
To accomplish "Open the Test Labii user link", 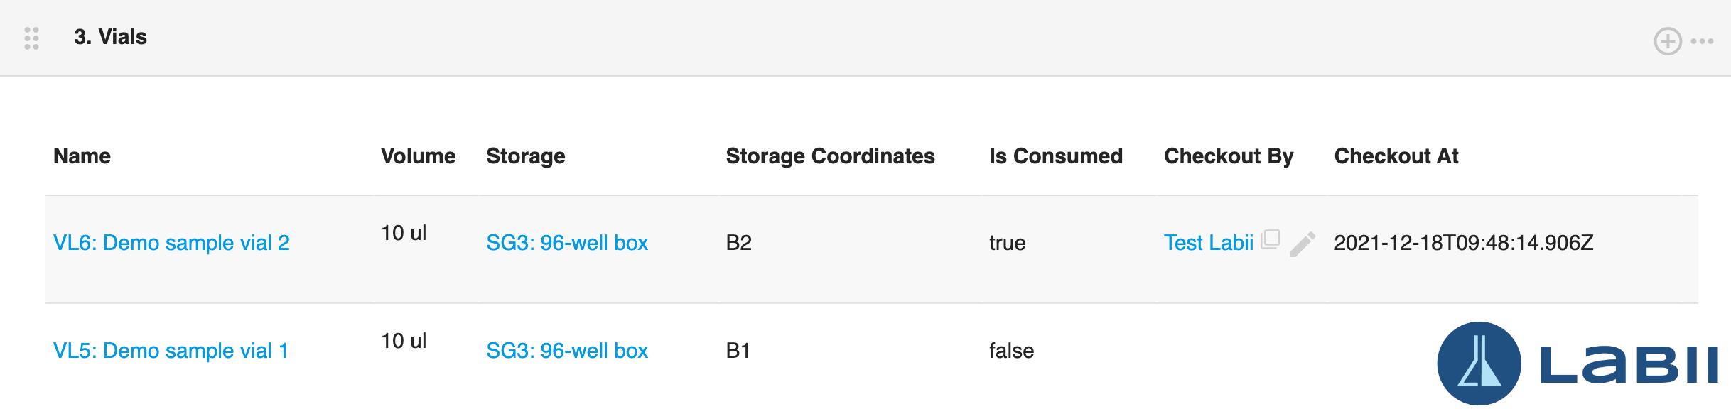I will point(1209,243).
